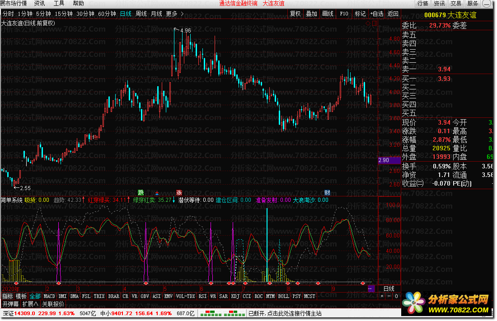This screenshot has width=497, height=321.
Task: Click the green 跌 marker icon
Action: [141, 192]
